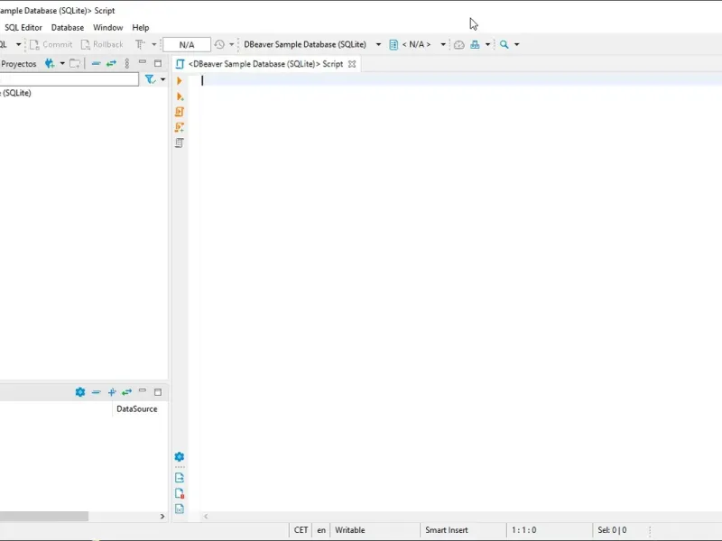722x541 pixels.
Task: Open the Database menu
Action: (x=67, y=28)
